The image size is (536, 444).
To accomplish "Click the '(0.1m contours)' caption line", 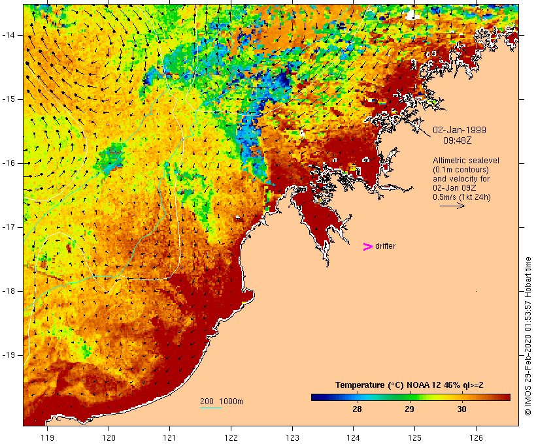I will [461, 169].
